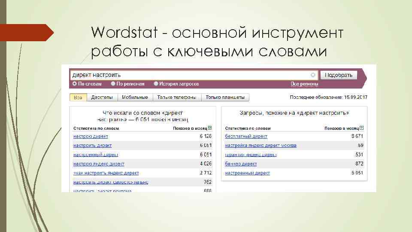Click the value 2 712
412x232 pixels.
click(206, 173)
